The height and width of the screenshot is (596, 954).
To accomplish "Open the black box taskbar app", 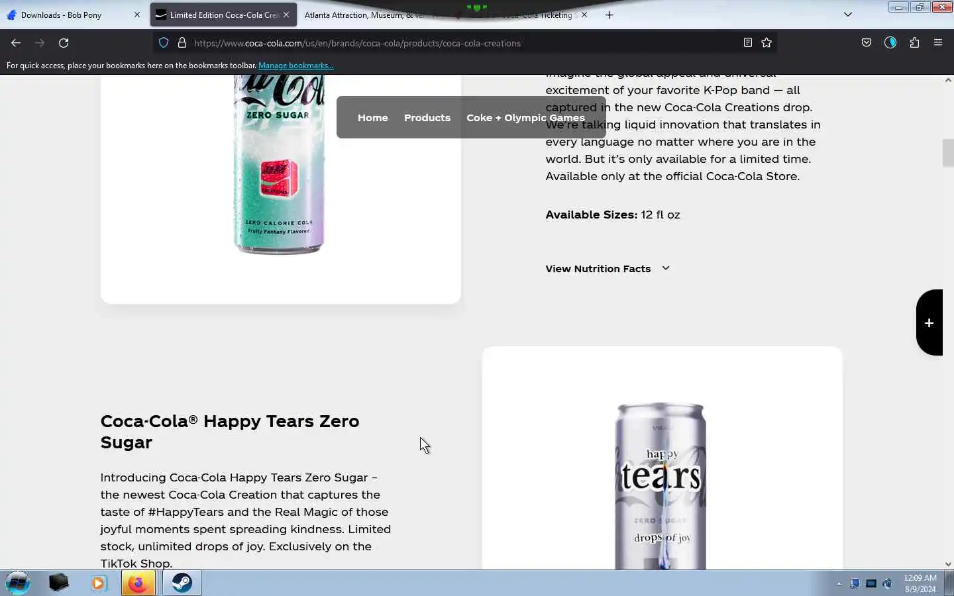I will click(58, 583).
